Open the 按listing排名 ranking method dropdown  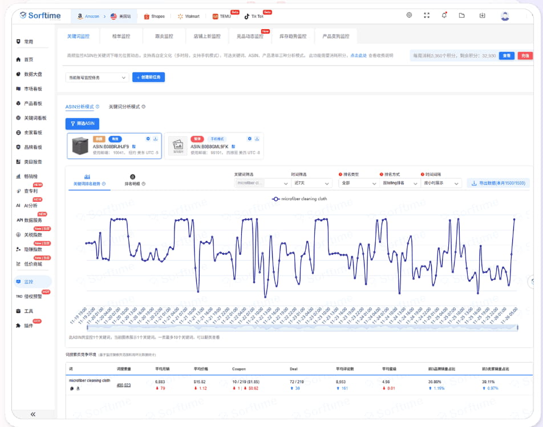coord(399,183)
